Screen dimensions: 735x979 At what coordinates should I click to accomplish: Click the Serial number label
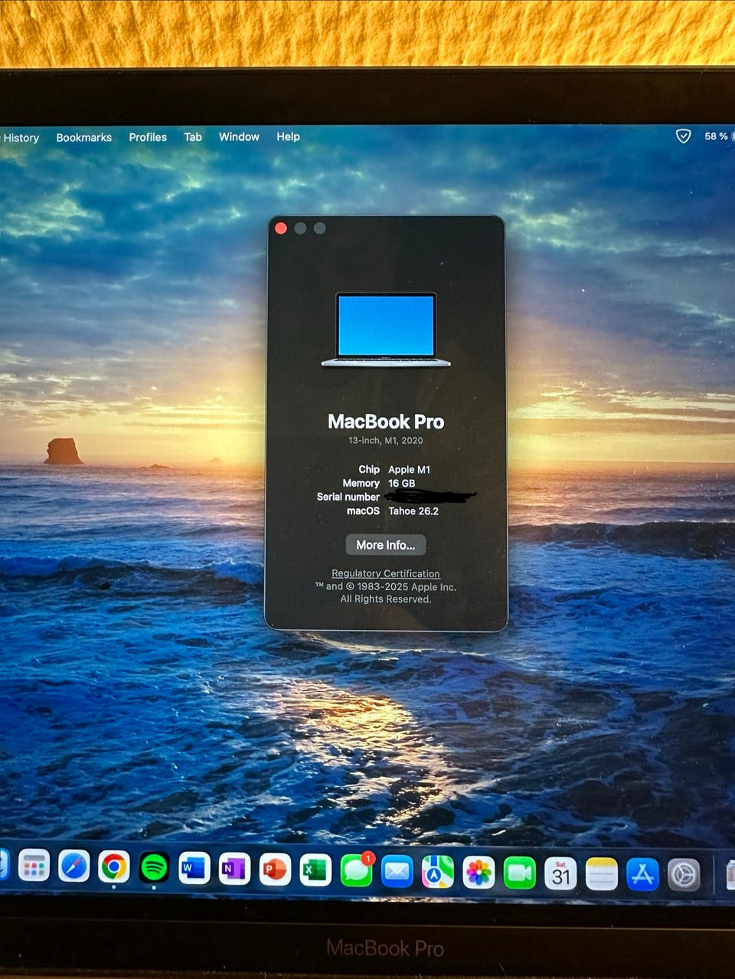point(348,498)
